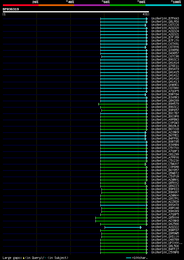Select the UniRef100_Q850X2 label

coord(165,183)
